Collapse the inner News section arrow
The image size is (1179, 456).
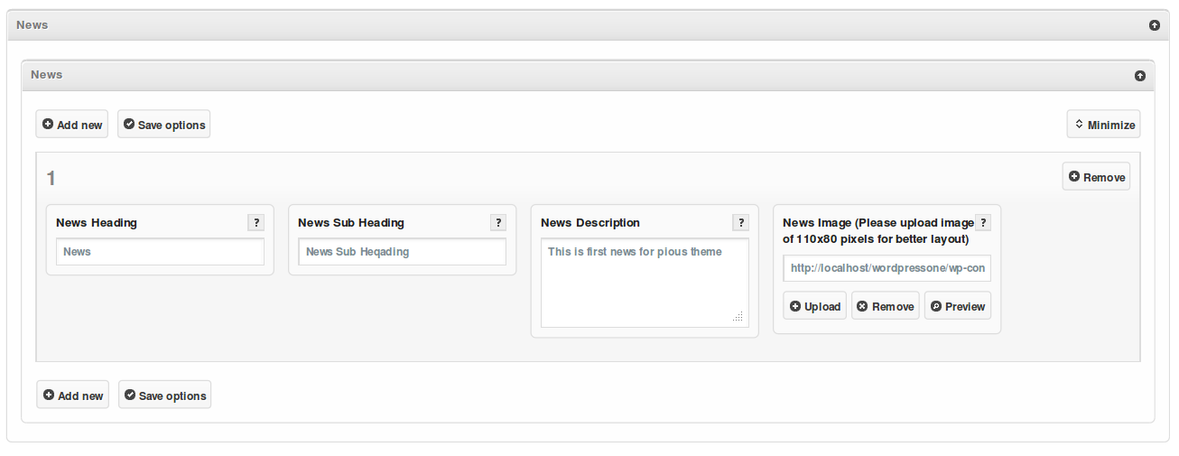(1139, 76)
